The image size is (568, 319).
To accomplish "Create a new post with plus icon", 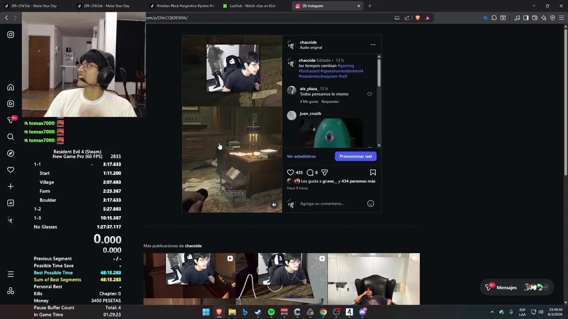I will (x=11, y=187).
